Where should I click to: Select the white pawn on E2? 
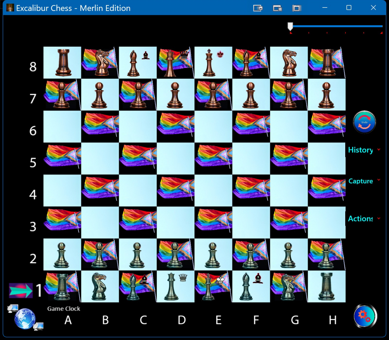[x=213, y=255]
